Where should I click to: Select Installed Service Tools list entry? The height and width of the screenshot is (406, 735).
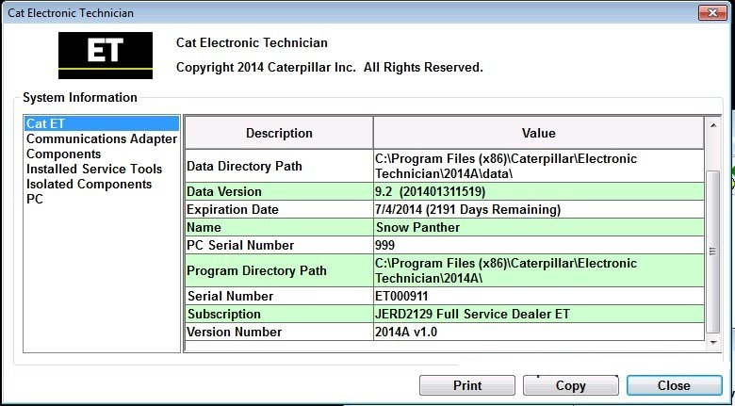tap(102, 170)
